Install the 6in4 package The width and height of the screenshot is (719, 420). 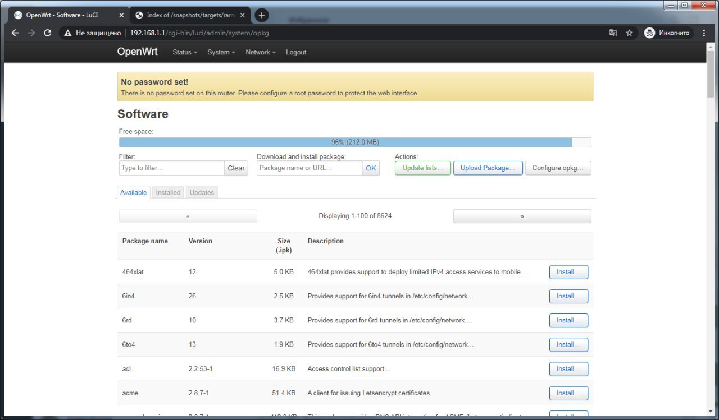click(x=568, y=296)
